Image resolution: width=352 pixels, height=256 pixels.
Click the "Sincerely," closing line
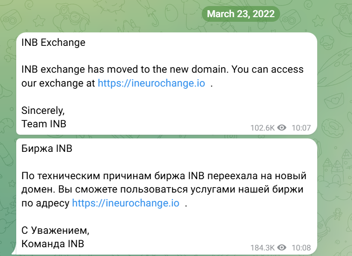coord(43,111)
